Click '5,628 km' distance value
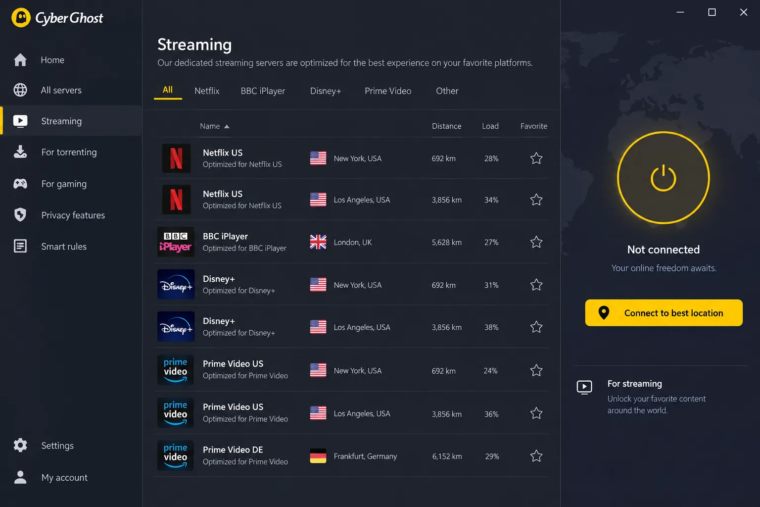This screenshot has width=760, height=507. 446,242
